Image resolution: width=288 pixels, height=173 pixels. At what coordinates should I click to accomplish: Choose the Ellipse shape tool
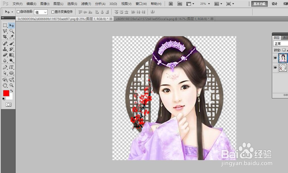pyautogui.click(x=12, y=73)
